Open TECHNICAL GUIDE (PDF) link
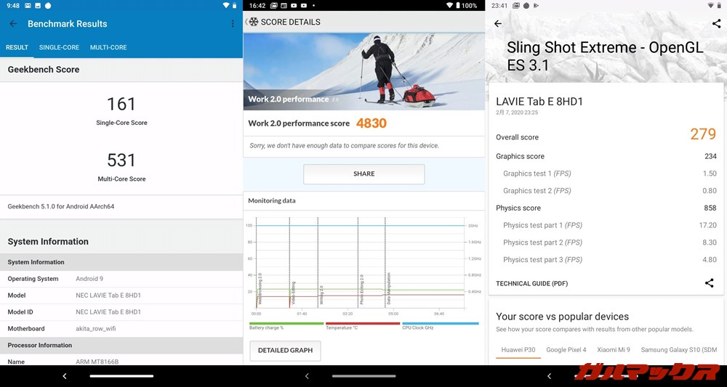The height and width of the screenshot is (387, 727). tap(531, 283)
